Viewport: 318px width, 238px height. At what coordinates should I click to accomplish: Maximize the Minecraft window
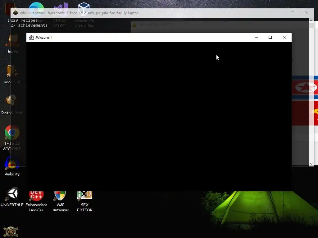(x=270, y=37)
